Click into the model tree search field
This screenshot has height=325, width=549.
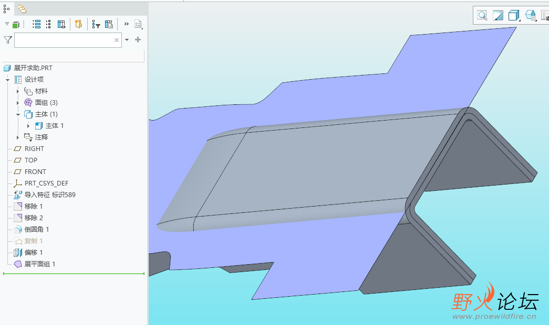click(63, 40)
